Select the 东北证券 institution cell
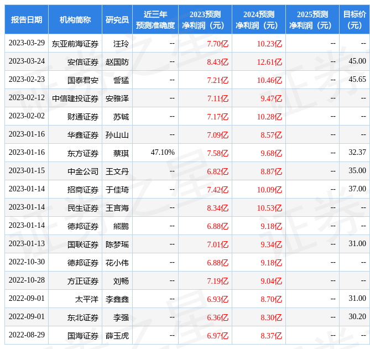 83,317
